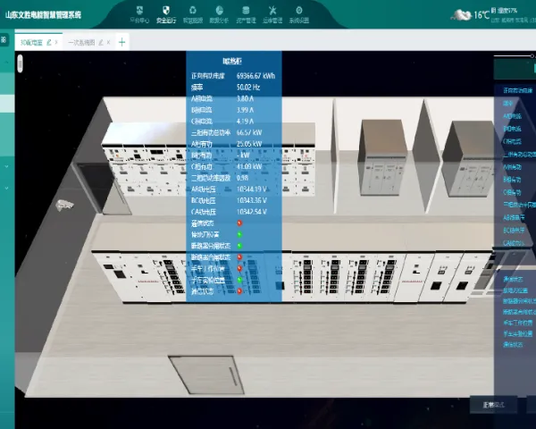
Task: Close the 一次系统图 tab
Action: tap(108, 42)
